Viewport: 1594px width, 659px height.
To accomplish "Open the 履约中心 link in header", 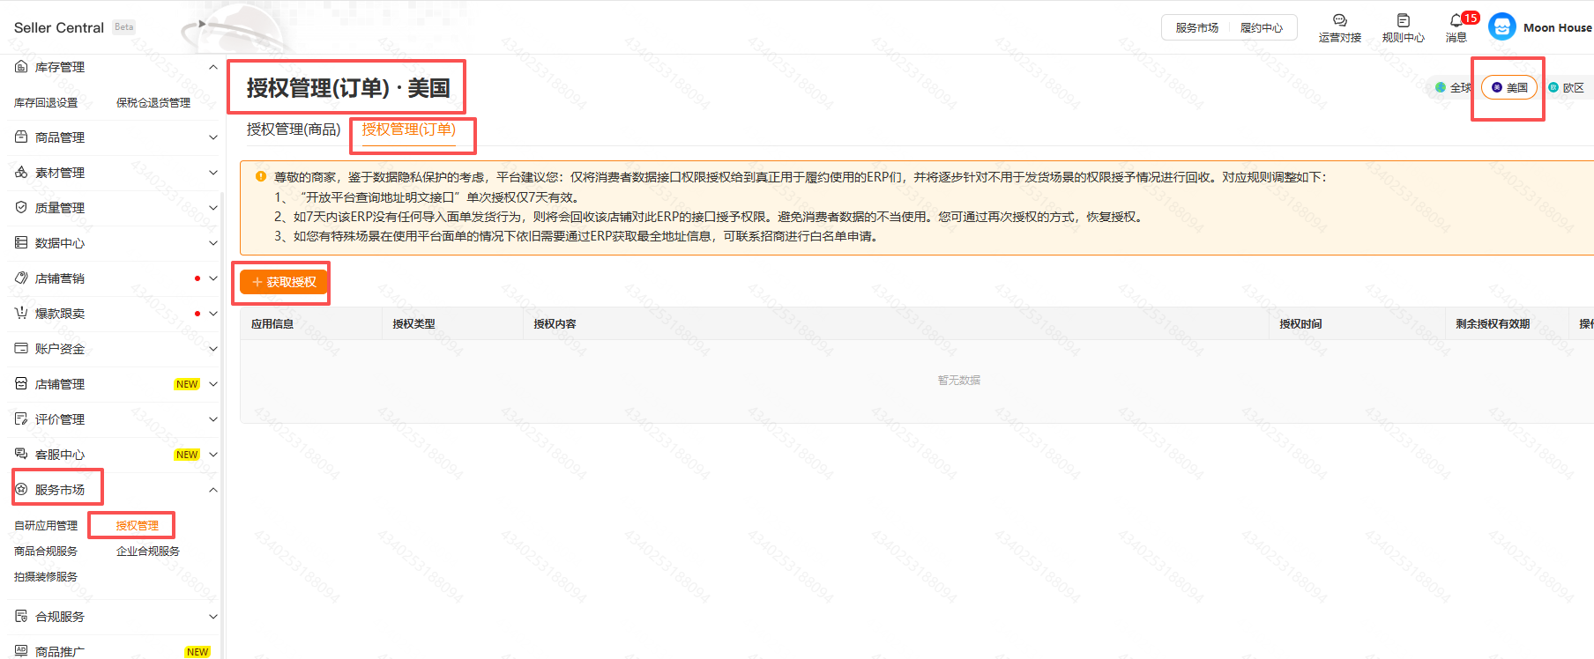I will [x=1261, y=28].
